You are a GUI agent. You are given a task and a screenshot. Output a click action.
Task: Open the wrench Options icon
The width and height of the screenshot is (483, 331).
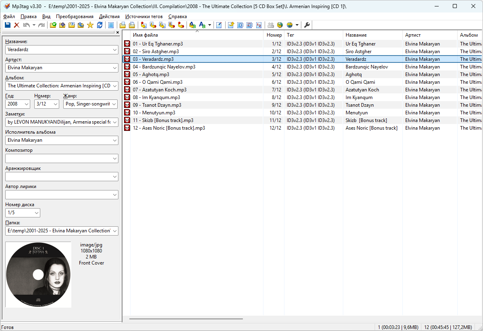coord(307,25)
